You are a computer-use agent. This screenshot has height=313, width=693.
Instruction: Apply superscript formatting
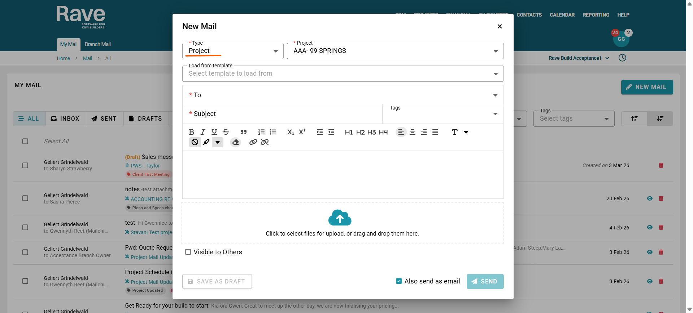coord(302,132)
